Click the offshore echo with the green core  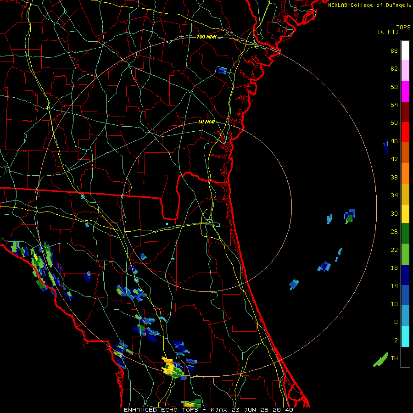tap(350, 216)
